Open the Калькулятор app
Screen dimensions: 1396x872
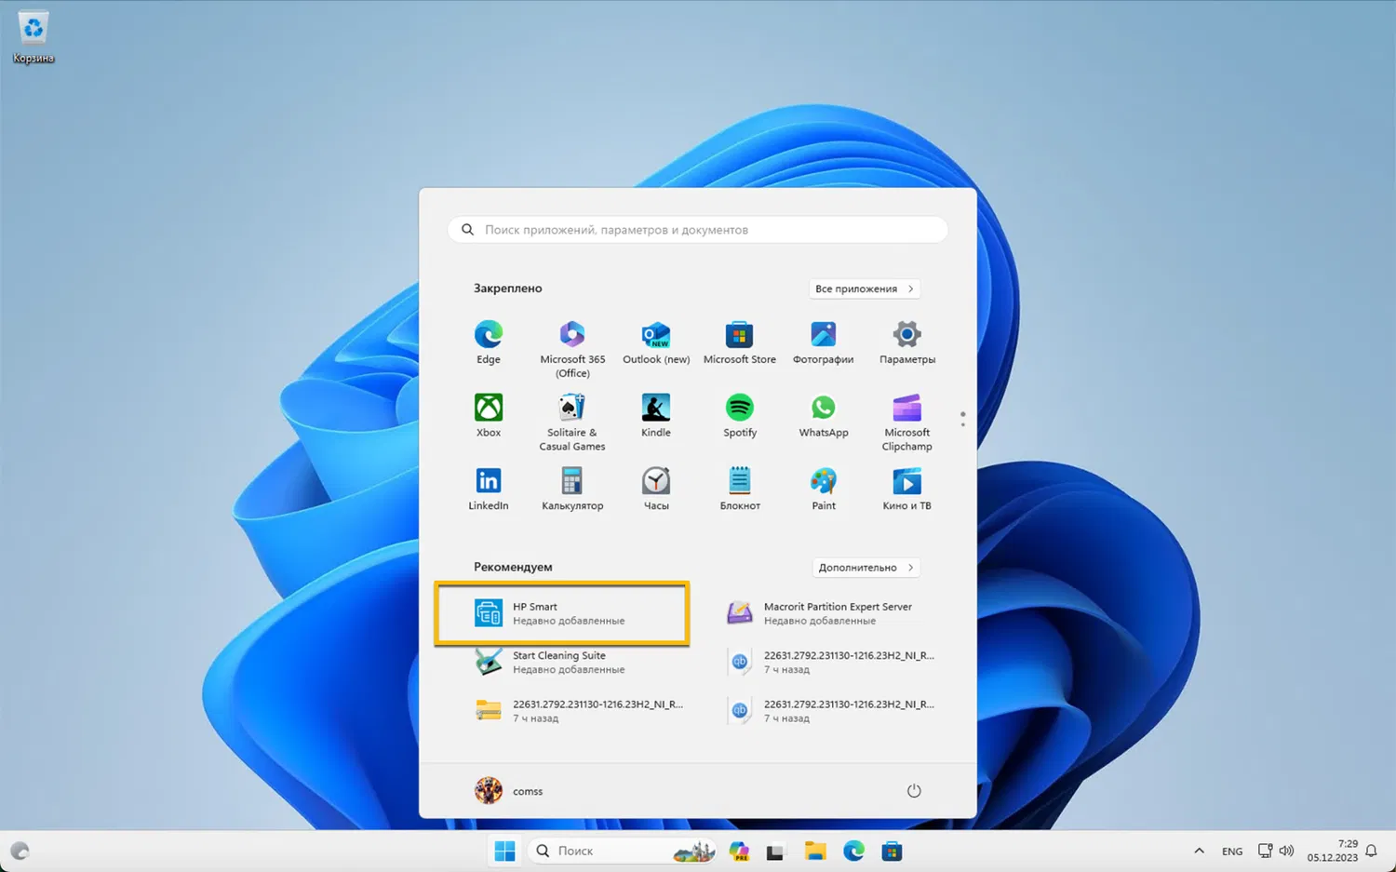(x=572, y=490)
